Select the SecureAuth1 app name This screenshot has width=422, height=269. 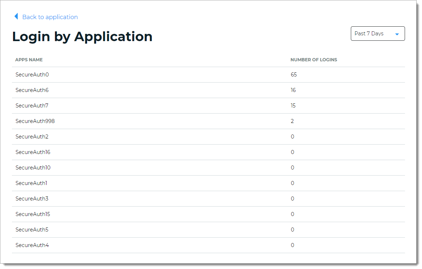click(x=31, y=183)
